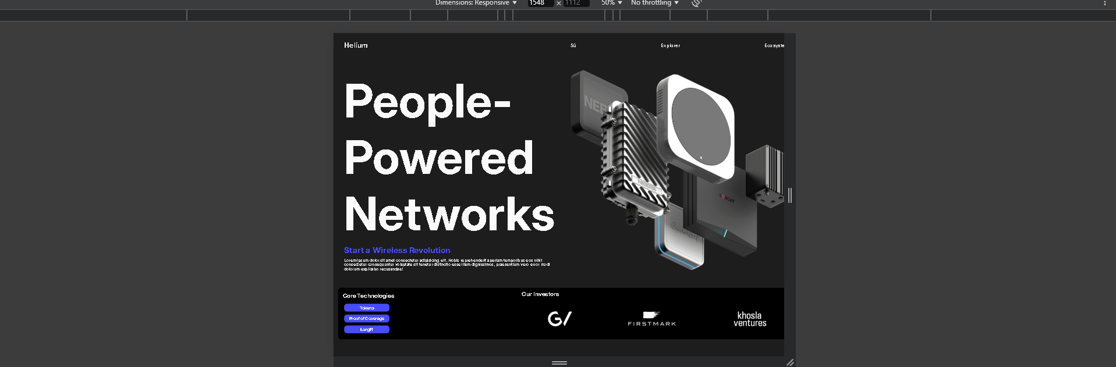Open the No throttling dropdown
The height and width of the screenshot is (367, 1116).
(x=655, y=3)
